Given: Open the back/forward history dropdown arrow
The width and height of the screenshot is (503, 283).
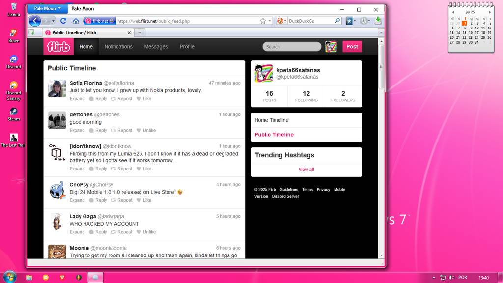Looking at the screenshot, I should click(53, 21).
